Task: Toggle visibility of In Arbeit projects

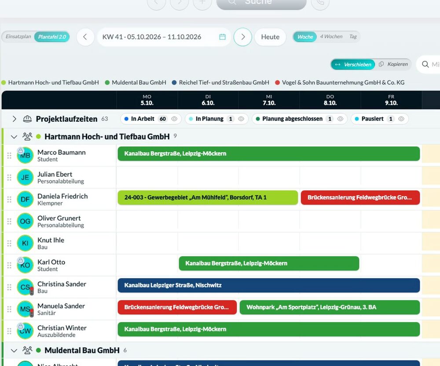Action: (x=174, y=119)
